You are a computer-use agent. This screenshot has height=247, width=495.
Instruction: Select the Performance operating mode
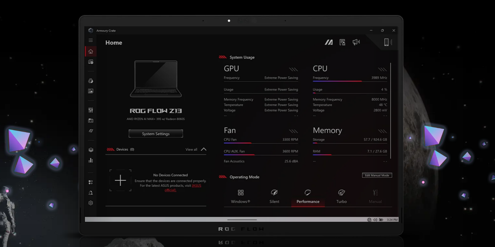[x=308, y=197]
